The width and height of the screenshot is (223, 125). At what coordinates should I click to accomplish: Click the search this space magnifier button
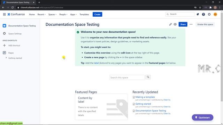[x=148, y=77]
